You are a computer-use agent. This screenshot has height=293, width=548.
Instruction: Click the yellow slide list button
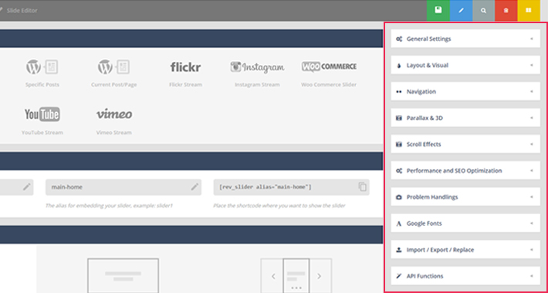point(529,11)
